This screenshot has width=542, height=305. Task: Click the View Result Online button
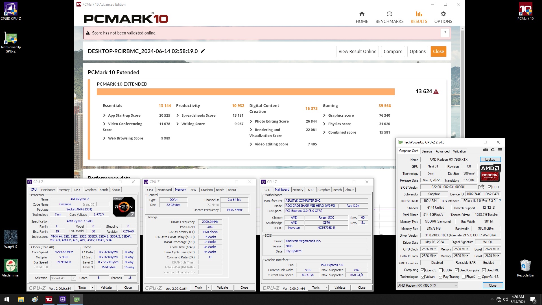[357, 51]
